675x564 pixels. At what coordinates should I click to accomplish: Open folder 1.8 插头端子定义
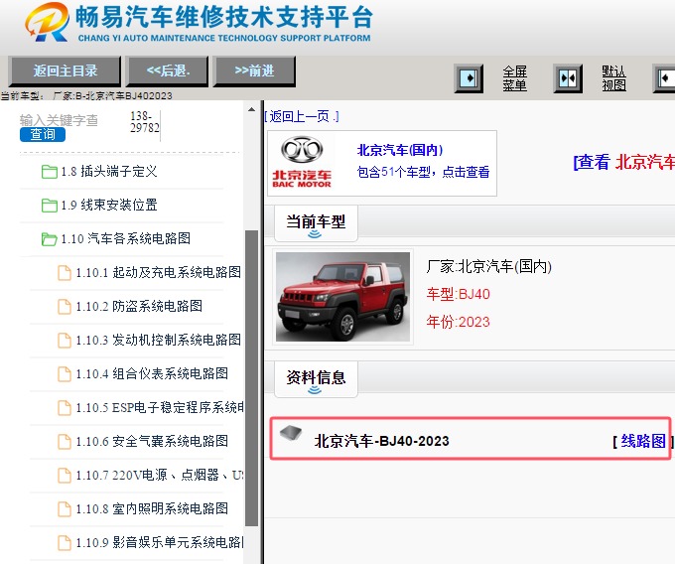pos(109,172)
